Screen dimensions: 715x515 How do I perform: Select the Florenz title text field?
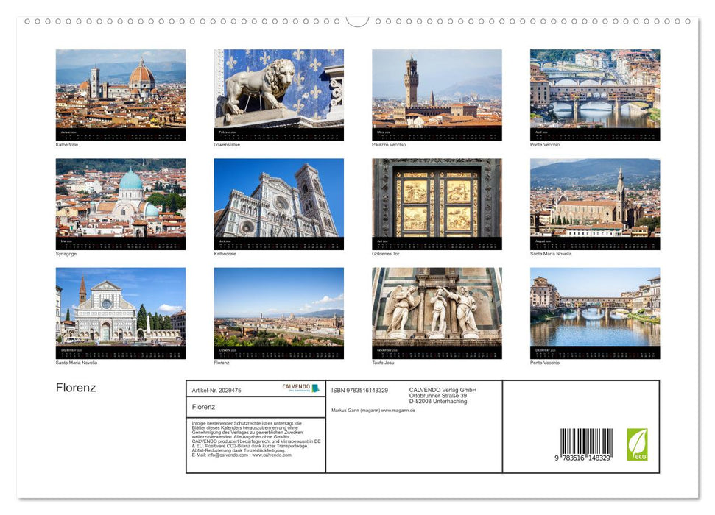pyautogui.click(x=214, y=407)
